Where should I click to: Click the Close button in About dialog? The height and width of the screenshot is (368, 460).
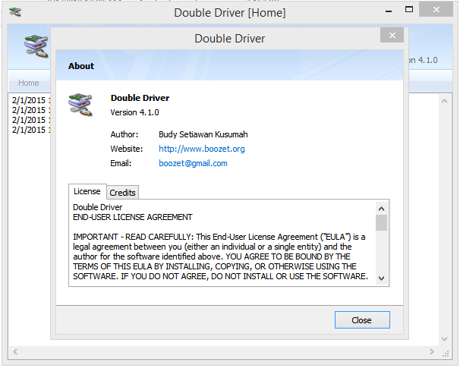362,320
